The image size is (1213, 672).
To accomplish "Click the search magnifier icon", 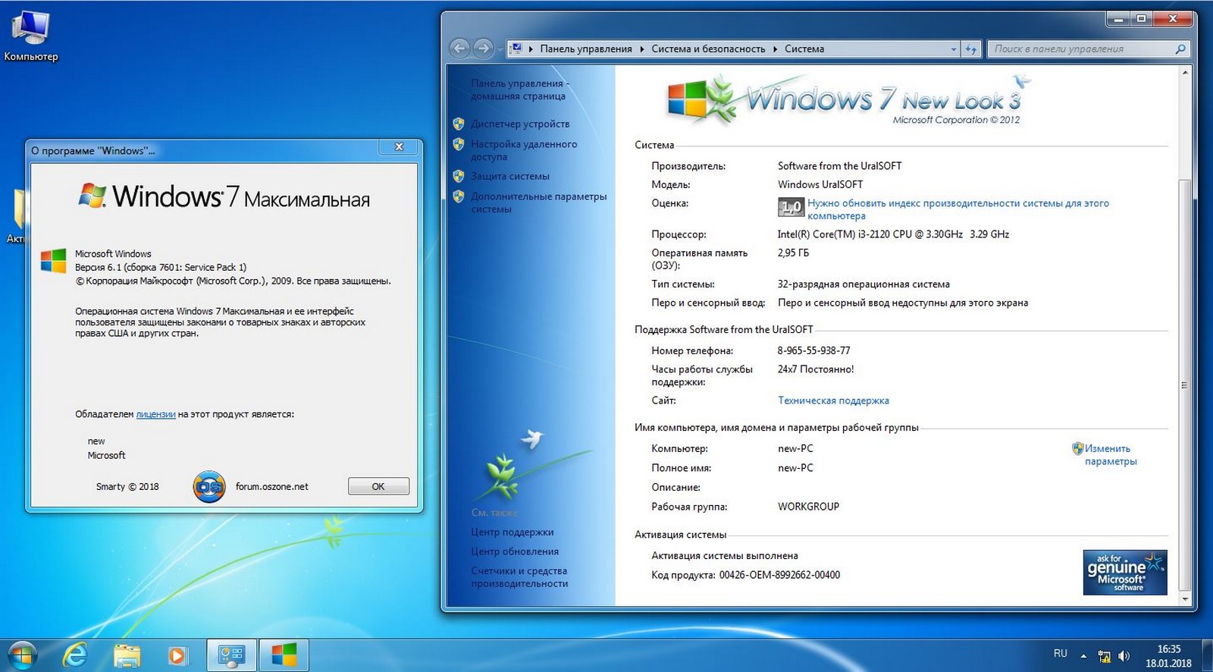I will [1180, 49].
